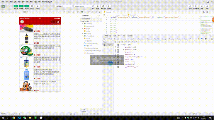This screenshot has width=214, height=120.
Task: Switch to the Storage devtools tab
Action: pyautogui.click(x=164, y=39)
